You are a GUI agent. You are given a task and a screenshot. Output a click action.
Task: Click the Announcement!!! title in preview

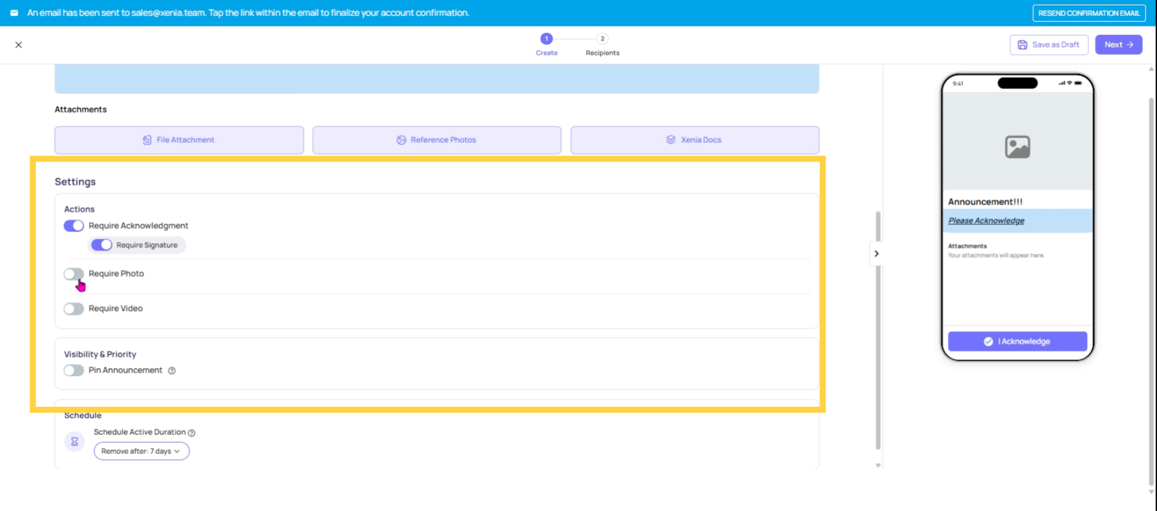pos(985,202)
